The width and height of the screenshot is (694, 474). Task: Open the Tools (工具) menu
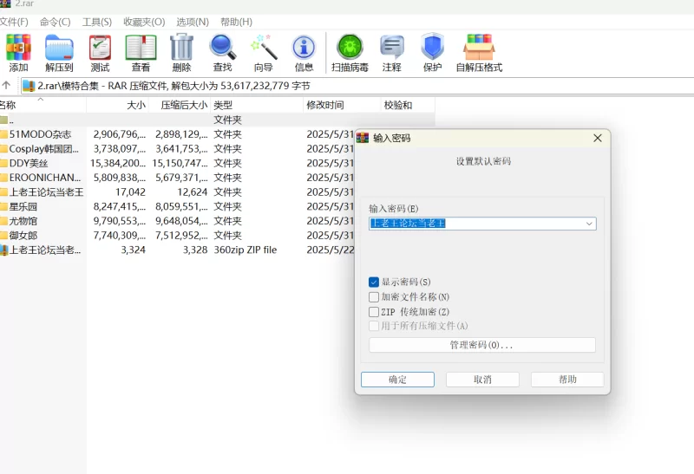click(97, 23)
